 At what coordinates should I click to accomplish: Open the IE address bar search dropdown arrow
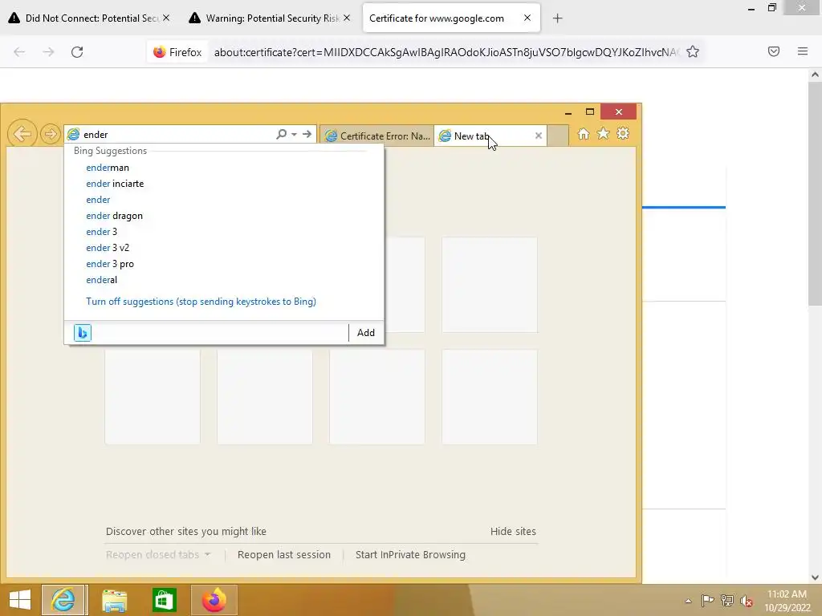(294, 135)
